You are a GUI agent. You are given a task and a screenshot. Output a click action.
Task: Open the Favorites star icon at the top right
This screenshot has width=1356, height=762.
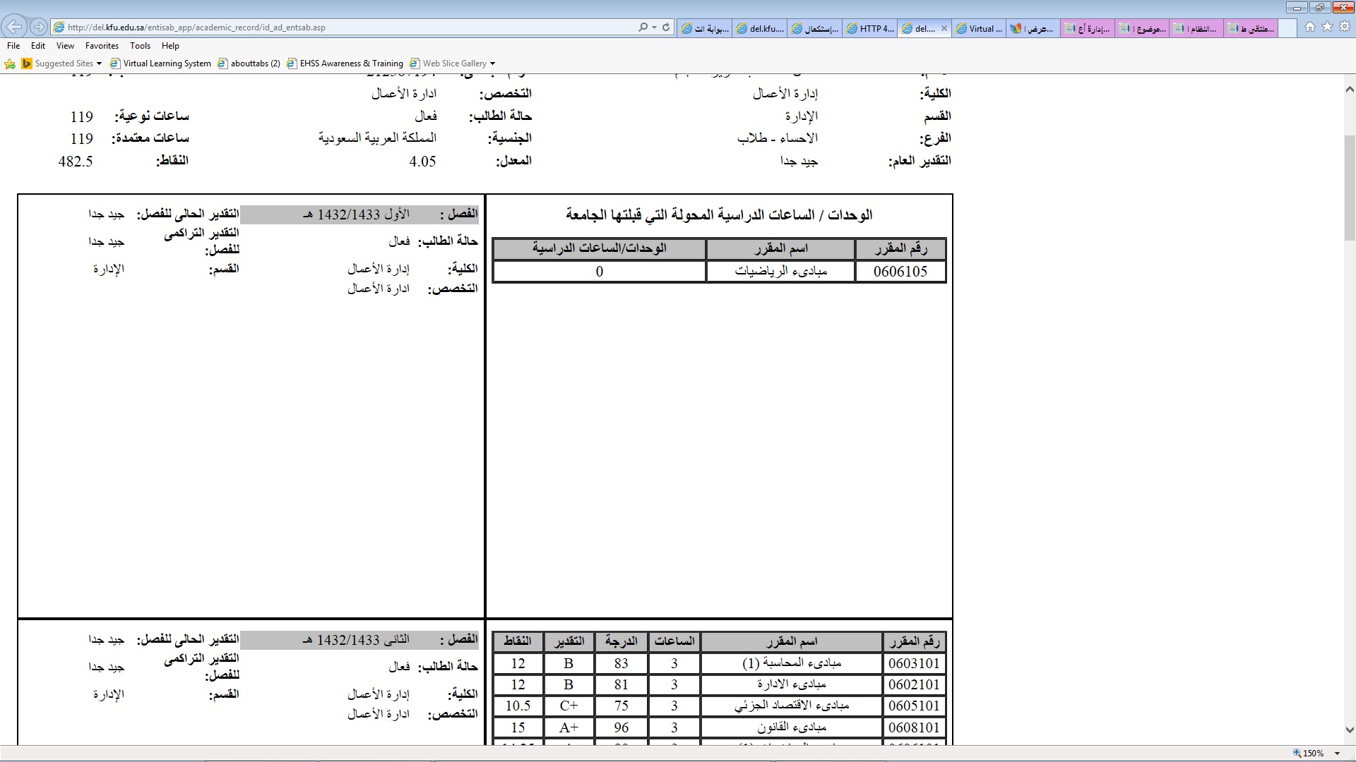coord(1327,27)
